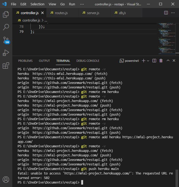Switch to the OUTPUT panel tab

44,61
